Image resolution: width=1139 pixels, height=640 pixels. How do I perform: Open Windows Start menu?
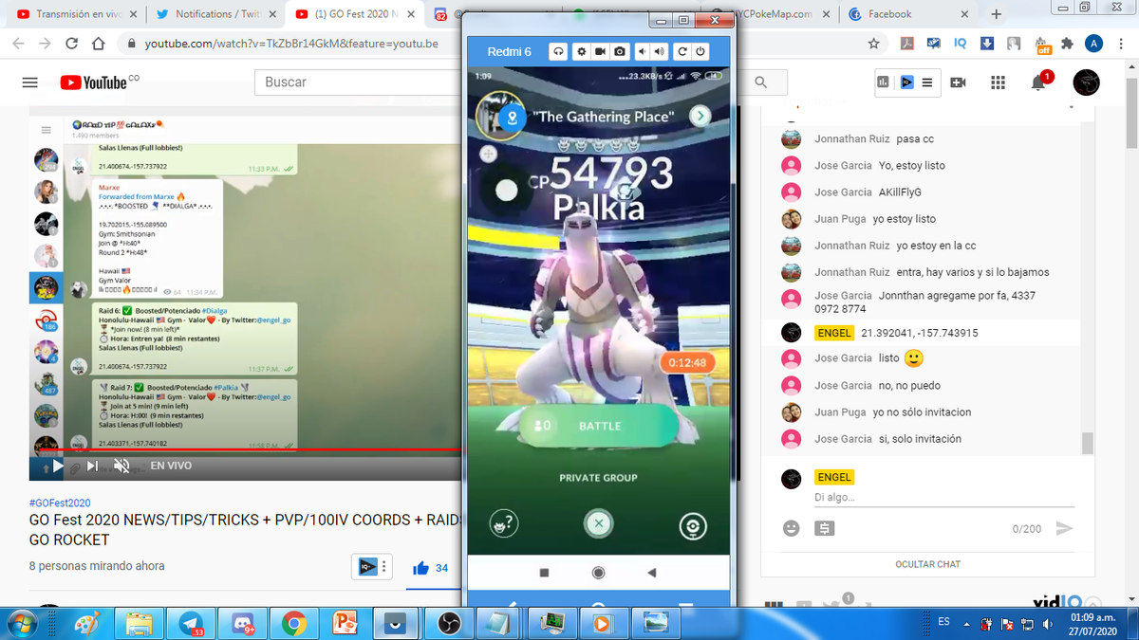(x=21, y=623)
